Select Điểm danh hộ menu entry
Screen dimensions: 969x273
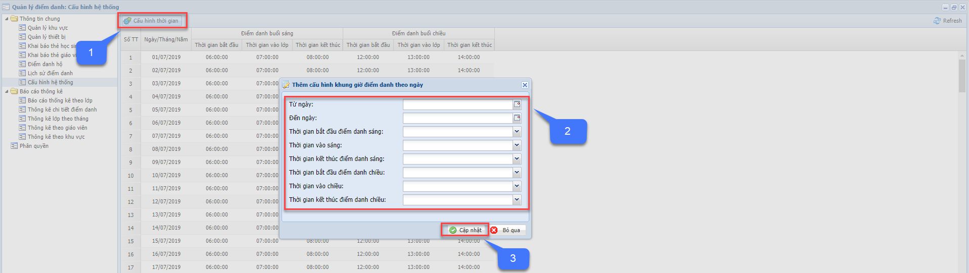pos(45,64)
